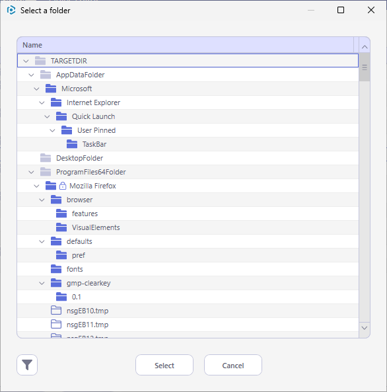Click the app logo in title bar
Screen dimensions: 387x392
pos(11,11)
